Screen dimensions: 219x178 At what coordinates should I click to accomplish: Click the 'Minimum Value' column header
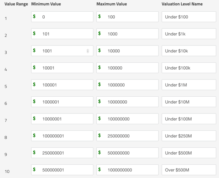46,4
